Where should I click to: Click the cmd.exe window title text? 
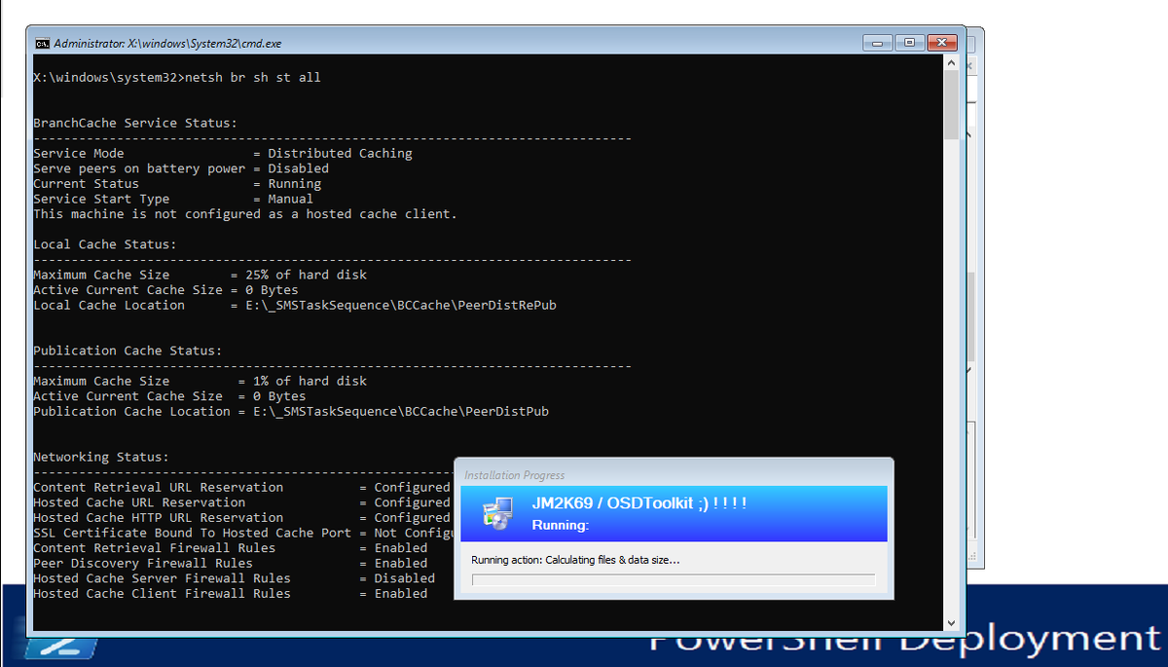tap(168, 44)
